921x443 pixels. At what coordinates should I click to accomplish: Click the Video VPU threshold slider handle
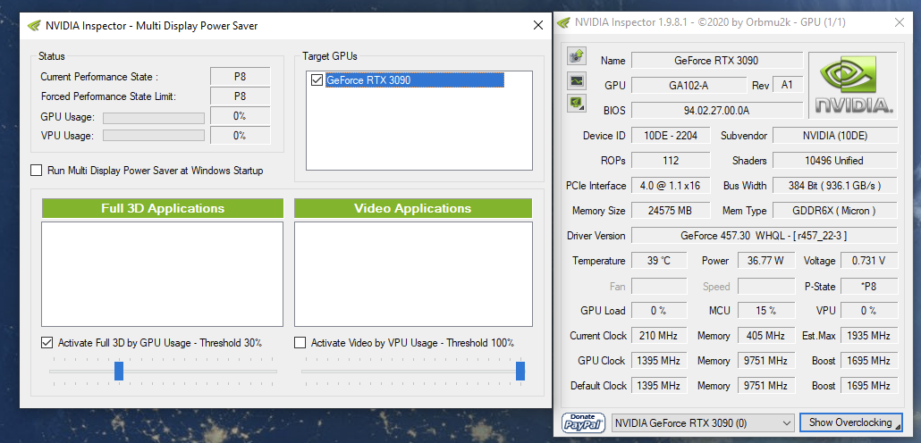point(520,371)
